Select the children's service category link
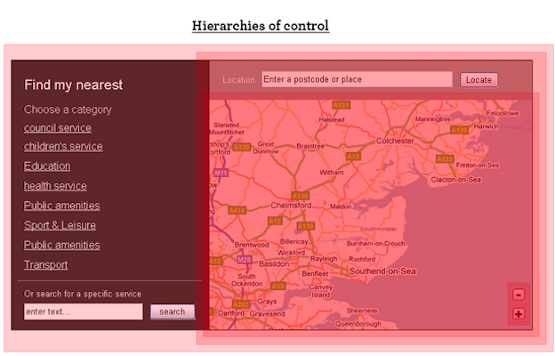Screen dimensions: 555x356 tap(63, 147)
